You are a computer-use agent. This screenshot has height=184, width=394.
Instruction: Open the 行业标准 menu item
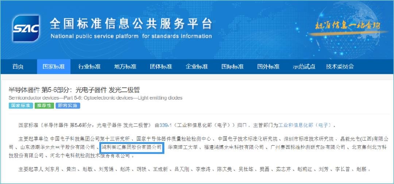pos(89,67)
